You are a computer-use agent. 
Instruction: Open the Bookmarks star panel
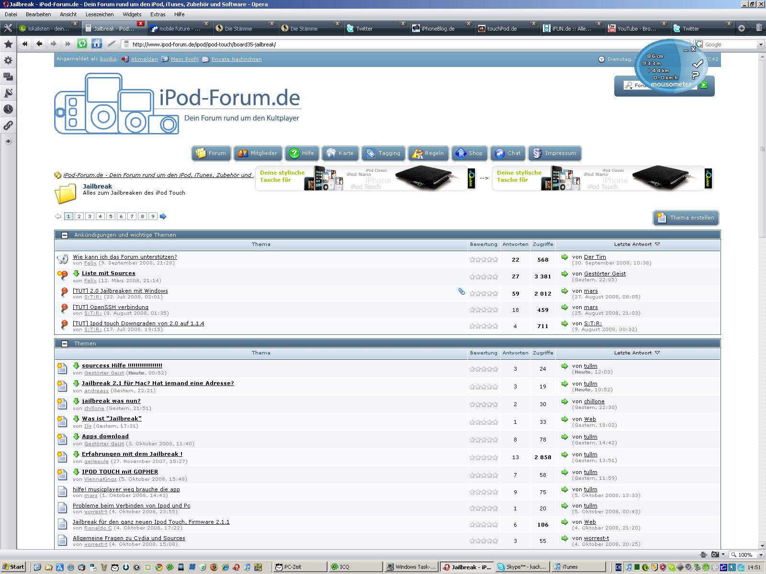8,44
